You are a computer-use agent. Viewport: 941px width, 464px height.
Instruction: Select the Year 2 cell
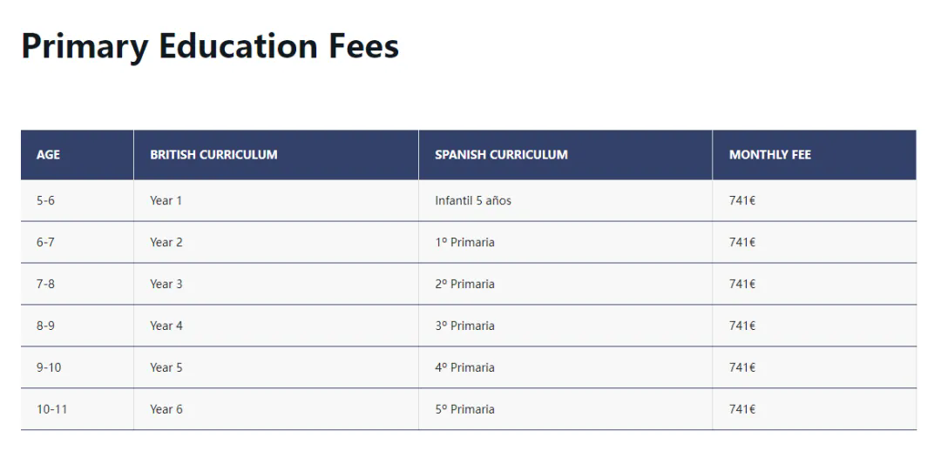click(276, 242)
